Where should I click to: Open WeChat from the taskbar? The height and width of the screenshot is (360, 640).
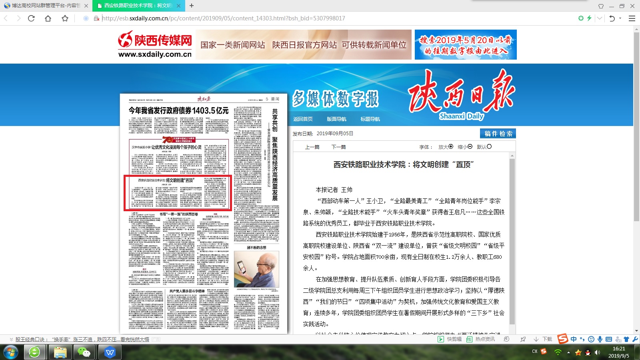click(84, 352)
